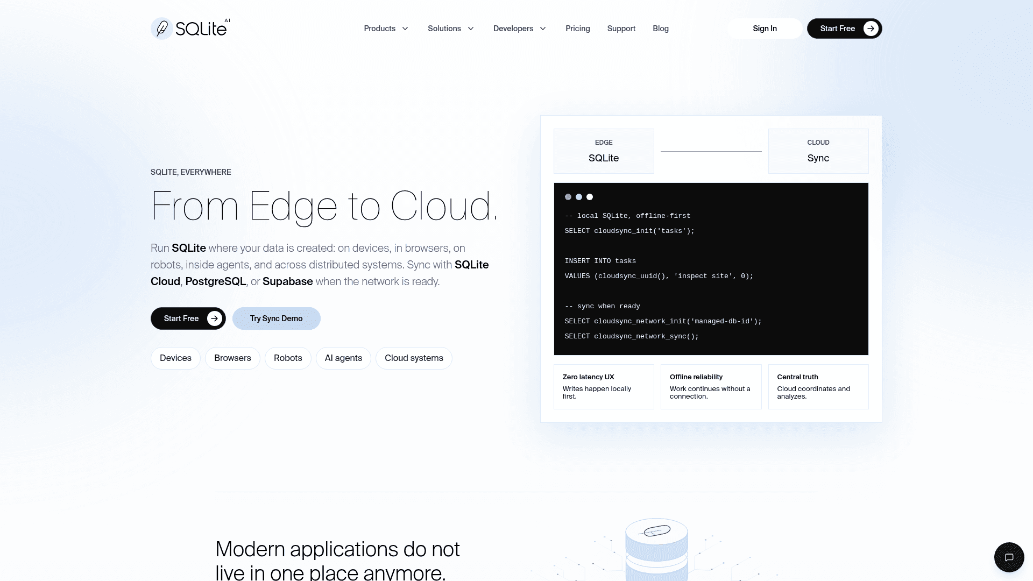Click the 'SQLITE, EVERYWHERE' eyebrow text
Image resolution: width=1033 pixels, height=581 pixels.
pos(191,172)
